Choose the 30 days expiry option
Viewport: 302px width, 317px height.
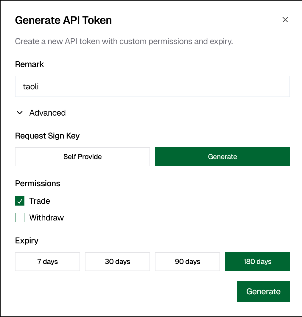pos(117,262)
